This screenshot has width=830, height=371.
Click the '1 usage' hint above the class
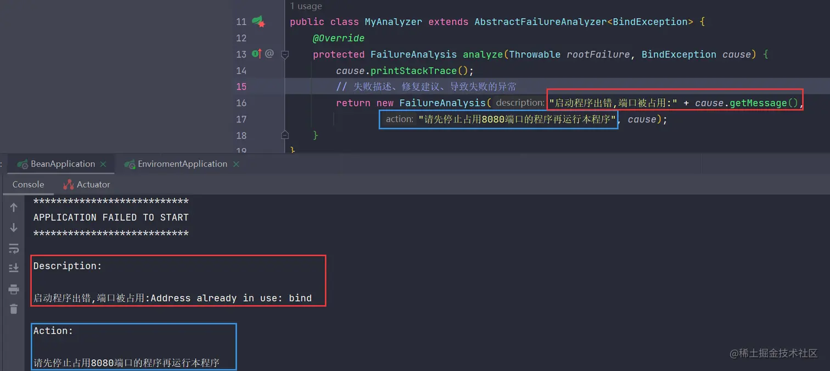tap(306, 6)
